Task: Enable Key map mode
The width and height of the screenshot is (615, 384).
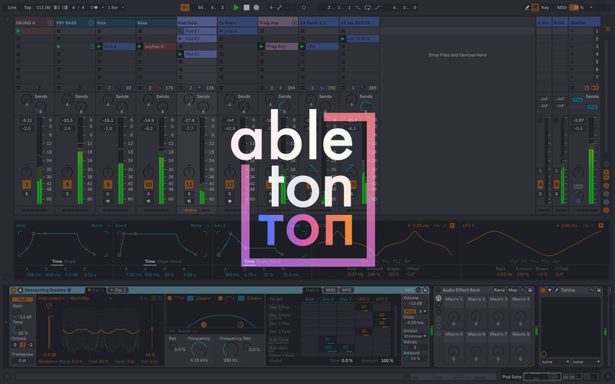Action: click(545, 7)
